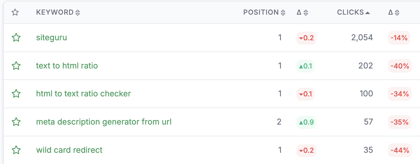Star the html to text ratio checker row
Viewport: 420px width, 164px height.
(16, 94)
